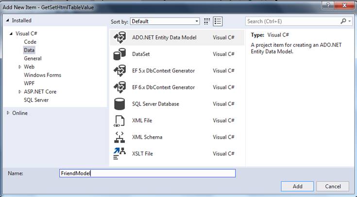Screen dimensions: 357x197
Task: Click the Cancel button
Action: [x=333, y=186]
